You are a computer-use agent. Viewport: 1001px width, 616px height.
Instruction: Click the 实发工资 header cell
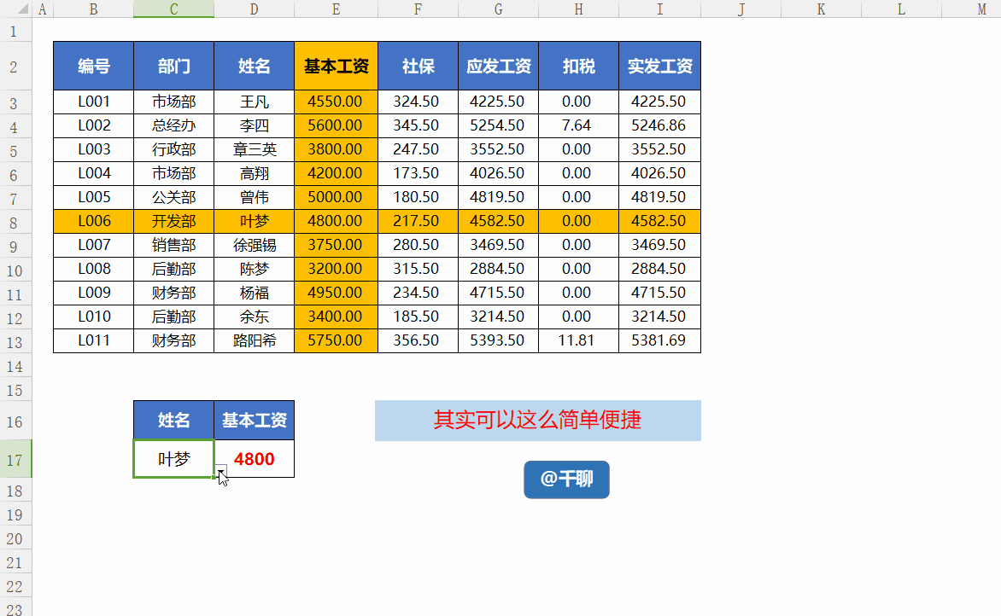[659, 66]
